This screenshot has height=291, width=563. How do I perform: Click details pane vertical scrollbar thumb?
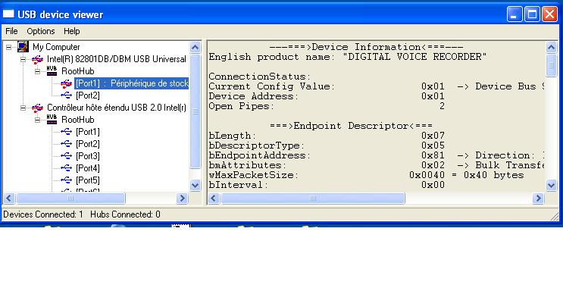coord(551,65)
